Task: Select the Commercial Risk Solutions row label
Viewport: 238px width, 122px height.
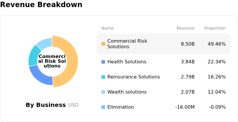Action: (x=127, y=44)
